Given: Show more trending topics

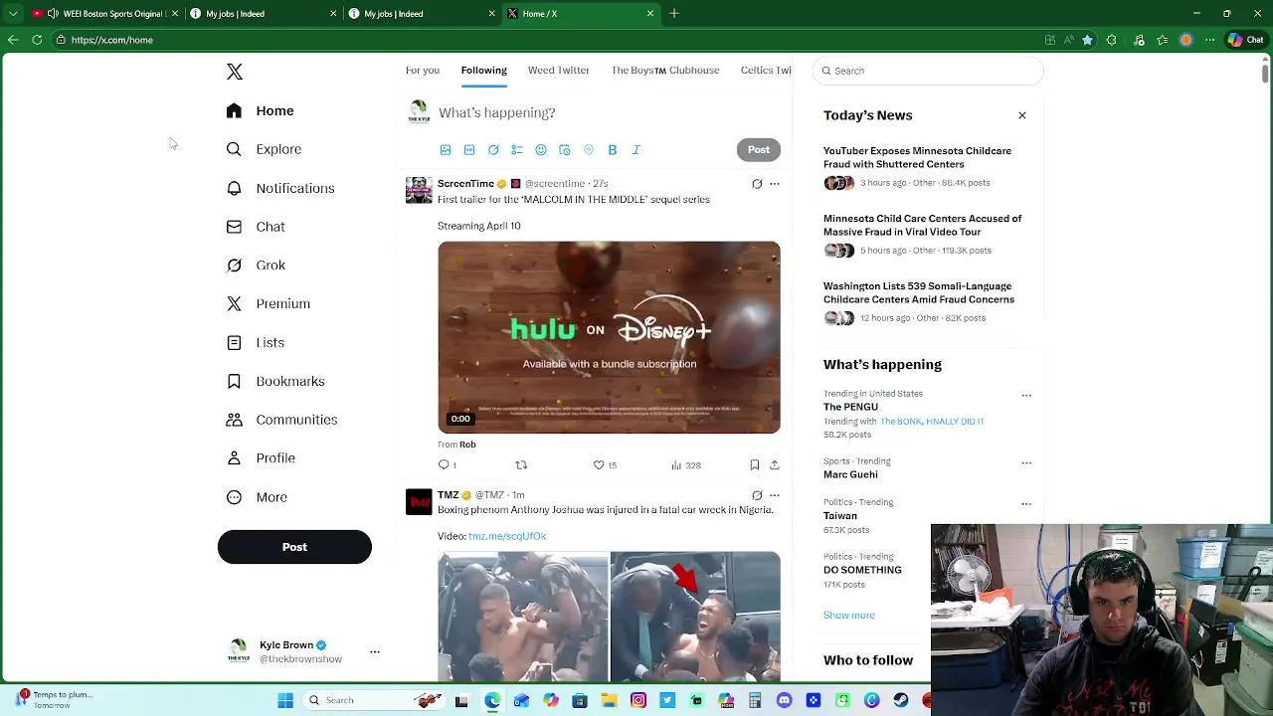Looking at the screenshot, I should [849, 616].
